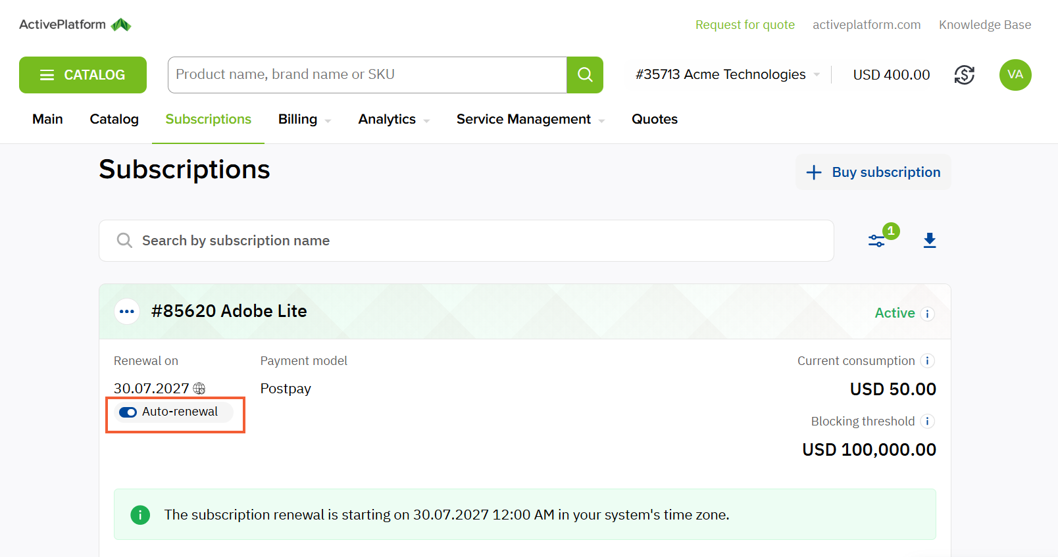The image size is (1058, 557).
Task: Click the globe icon next to renewal date
Action: 199,389
